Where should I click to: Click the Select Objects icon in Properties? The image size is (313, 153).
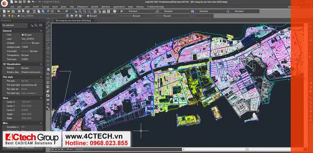tap(36, 25)
